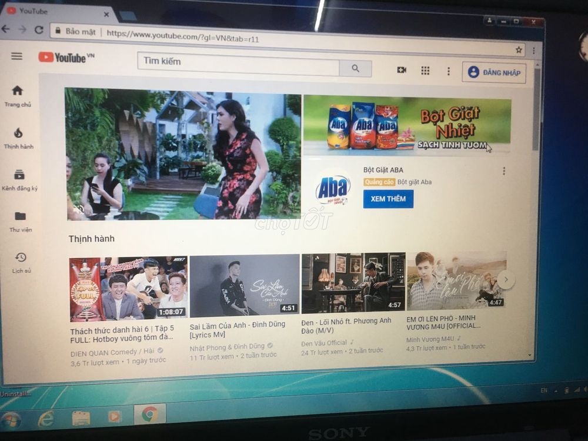Viewport: 588px width, 441px height.
Task: Open Windows Media Player from the taskbar
Action: click(115, 416)
